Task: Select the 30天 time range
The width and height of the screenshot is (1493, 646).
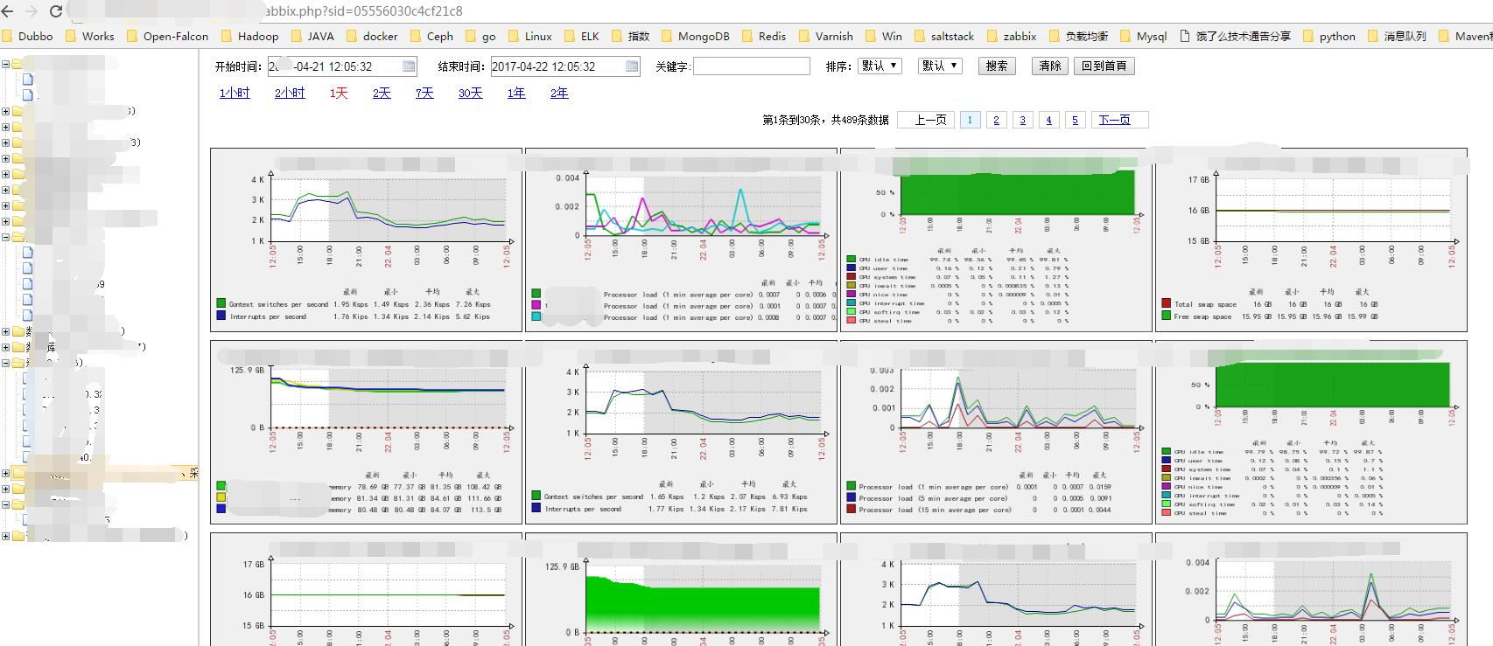Action: [x=470, y=93]
